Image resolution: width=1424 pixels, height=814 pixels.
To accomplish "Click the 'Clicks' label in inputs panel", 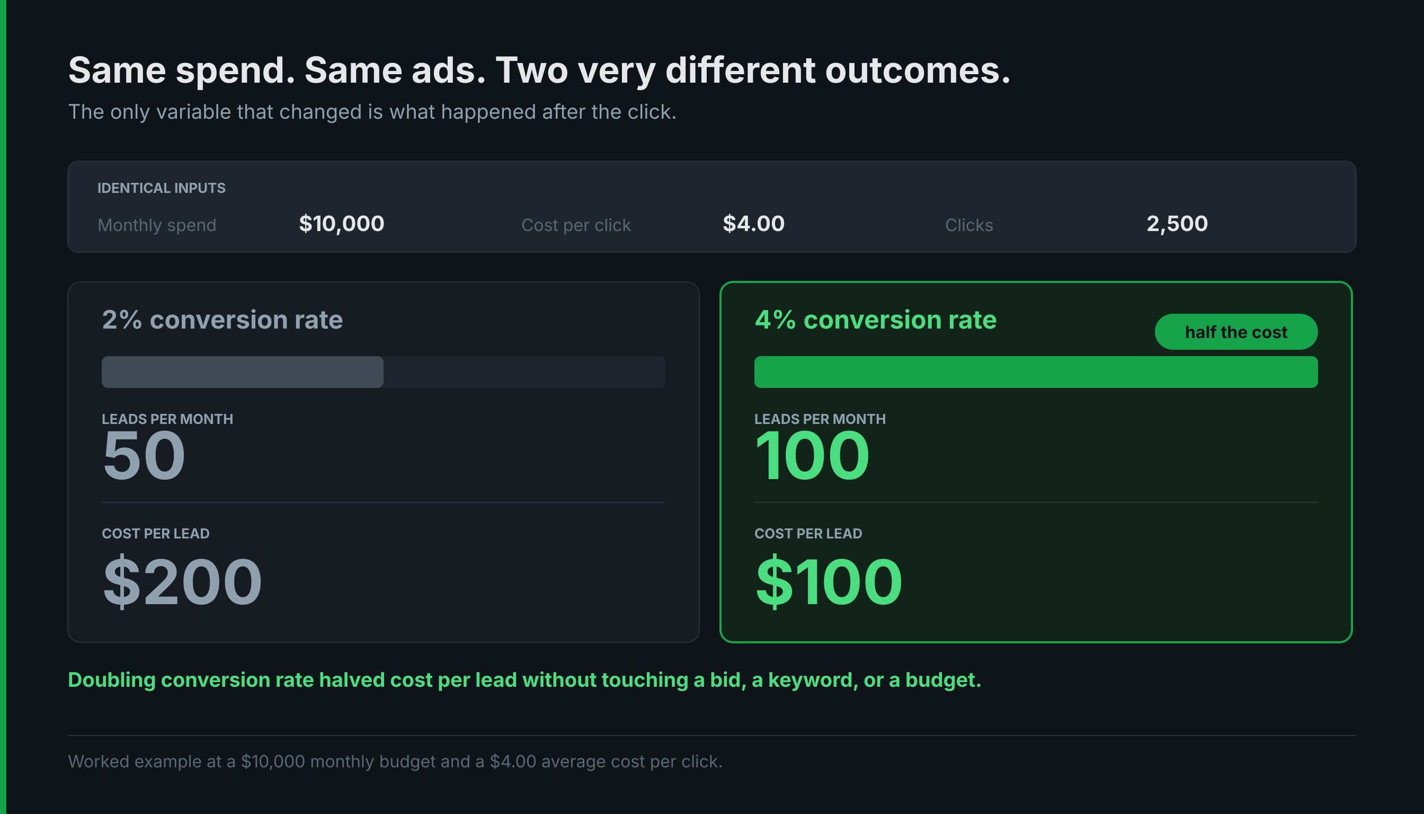I will 968,225.
